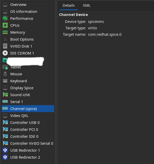This screenshot has height=164, width=154.
Task: Switch to the XML tab
Action: pos(86,5)
